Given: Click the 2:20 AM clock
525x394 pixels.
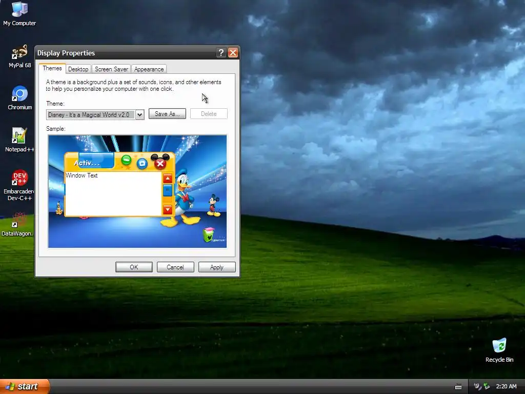Looking at the screenshot, I should (x=506, y=387).
